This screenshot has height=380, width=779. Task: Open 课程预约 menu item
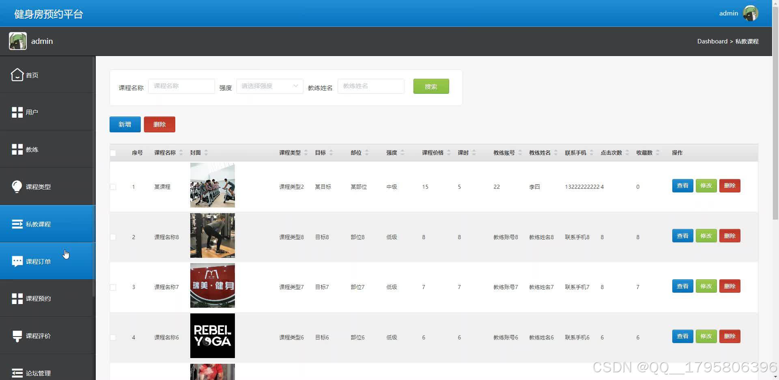tap(47, 298)
